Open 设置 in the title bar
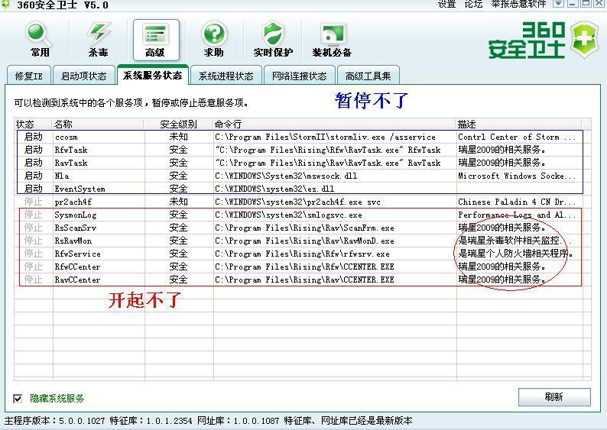Screen dimensions: 607x430 pos(446,4)
